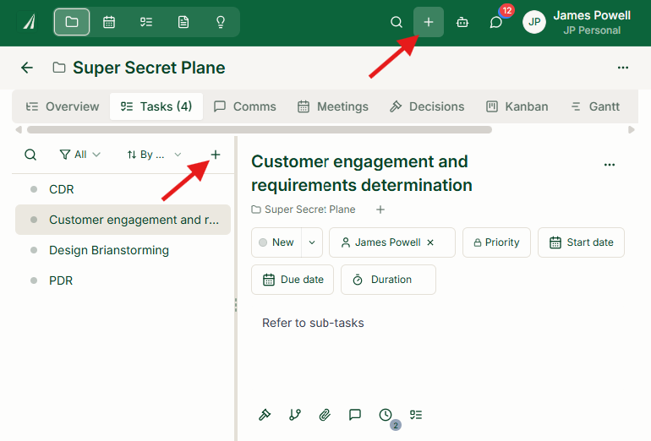651x441 pixels.
Task: Toggle status circle of CDR task
Action: 34,189
